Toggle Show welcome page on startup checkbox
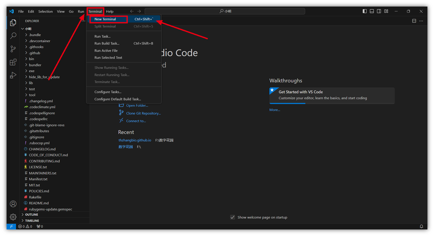This screenshot has height=236, width=434. point(232,217)
